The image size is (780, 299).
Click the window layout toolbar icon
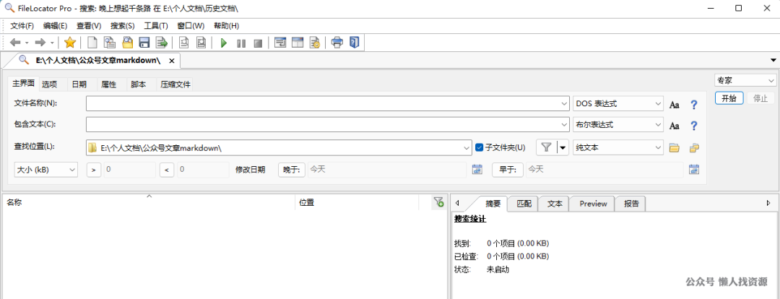(298, 43)
